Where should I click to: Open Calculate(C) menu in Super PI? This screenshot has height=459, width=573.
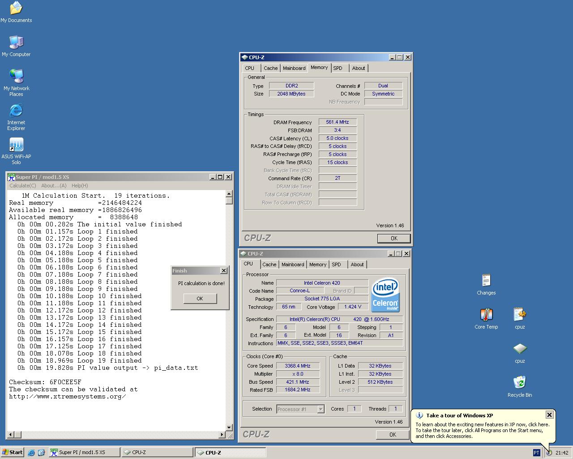click(23, 186)
